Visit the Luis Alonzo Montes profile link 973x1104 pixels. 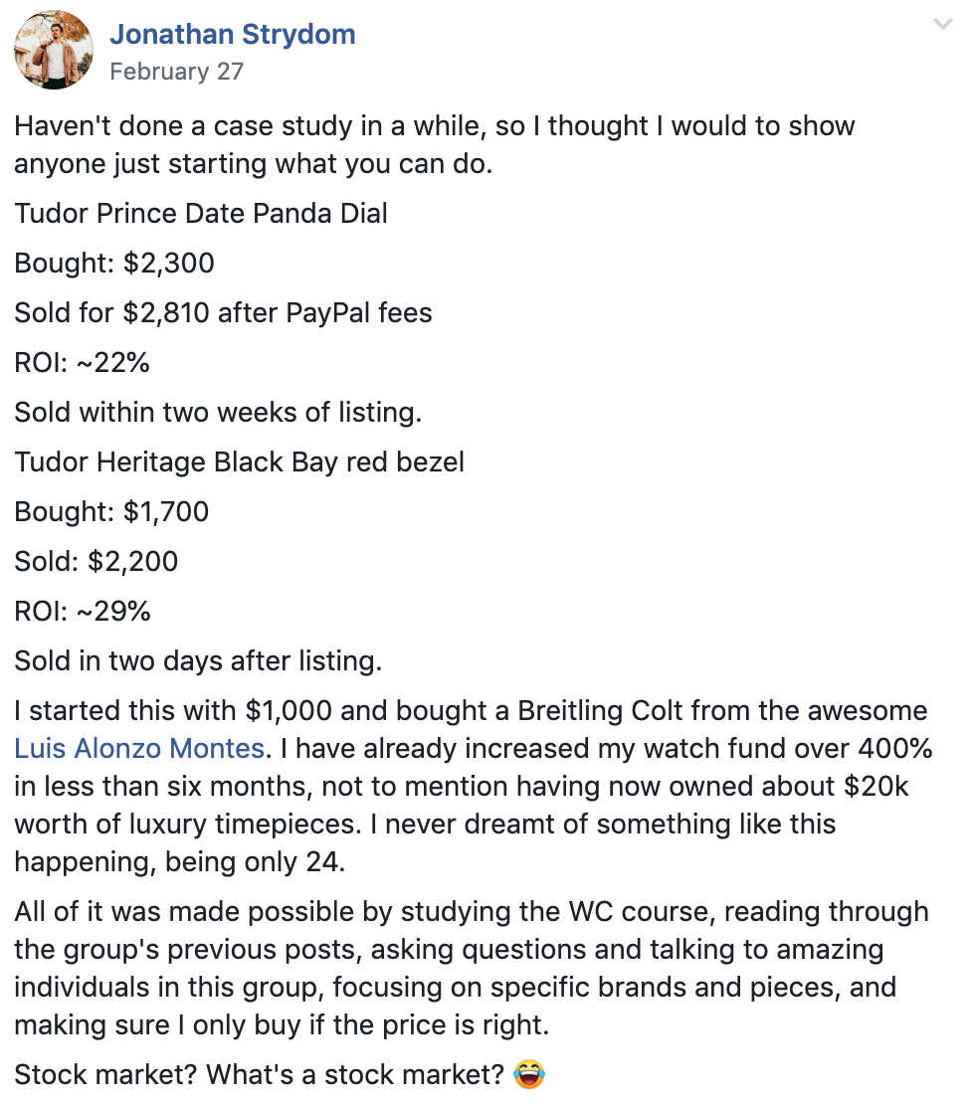(x=139, y=748)
